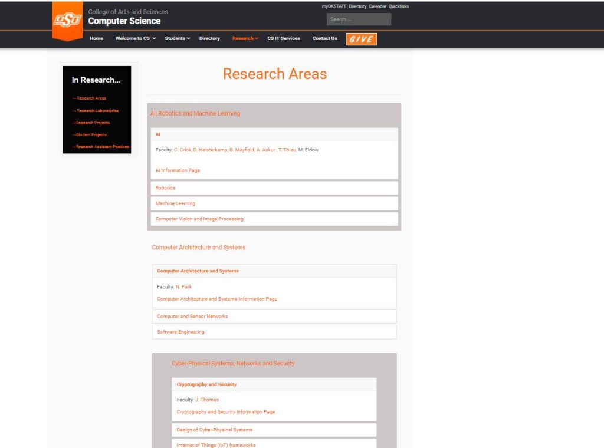Expand the Research navigation dropdown
The image size is (604, 448).
[244, 38]
